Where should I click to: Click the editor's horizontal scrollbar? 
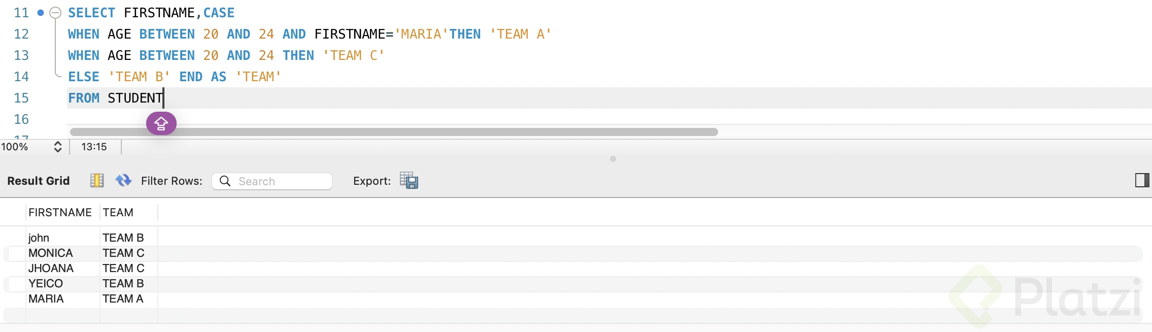pos(393,132)
